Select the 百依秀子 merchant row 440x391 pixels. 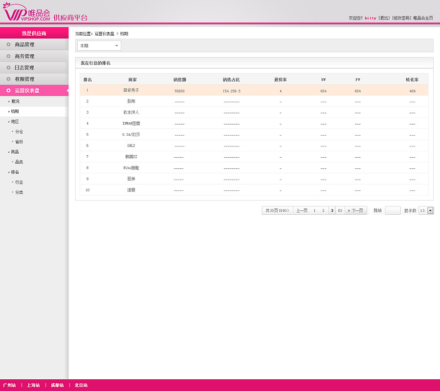pyautogui.click(x=254, y=90)
